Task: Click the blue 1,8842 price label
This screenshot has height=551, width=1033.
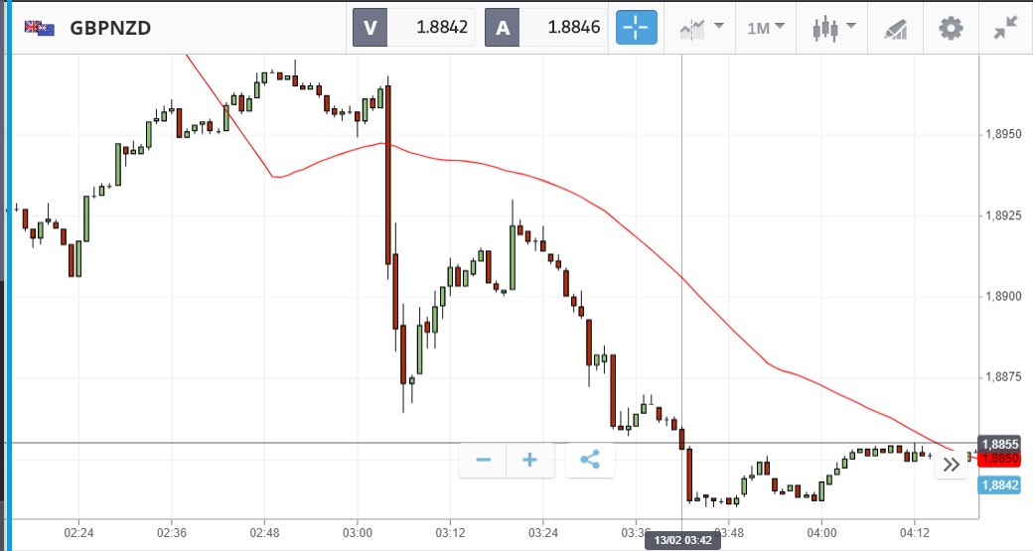Action: [x=998, y=485]
